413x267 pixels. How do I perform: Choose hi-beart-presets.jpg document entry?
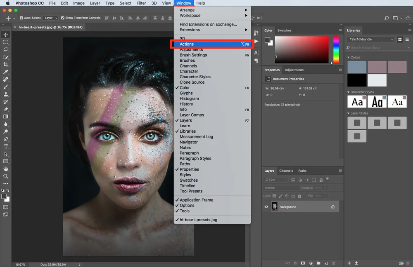212,220
